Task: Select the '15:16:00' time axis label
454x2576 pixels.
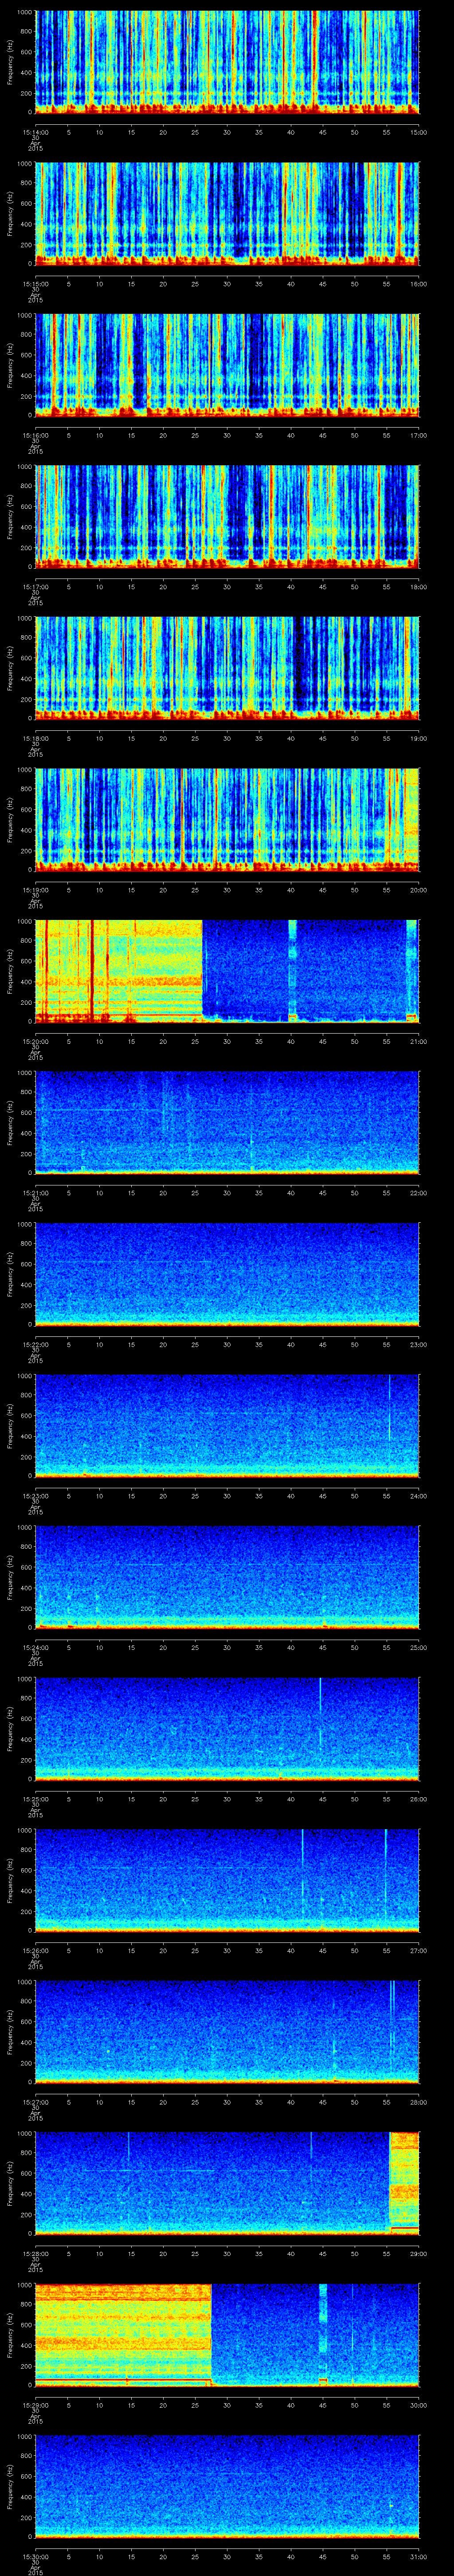Action: (x=35, y=435)
